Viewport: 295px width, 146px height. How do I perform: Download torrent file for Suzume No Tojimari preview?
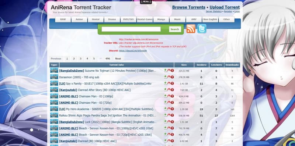tap(166, 71)
